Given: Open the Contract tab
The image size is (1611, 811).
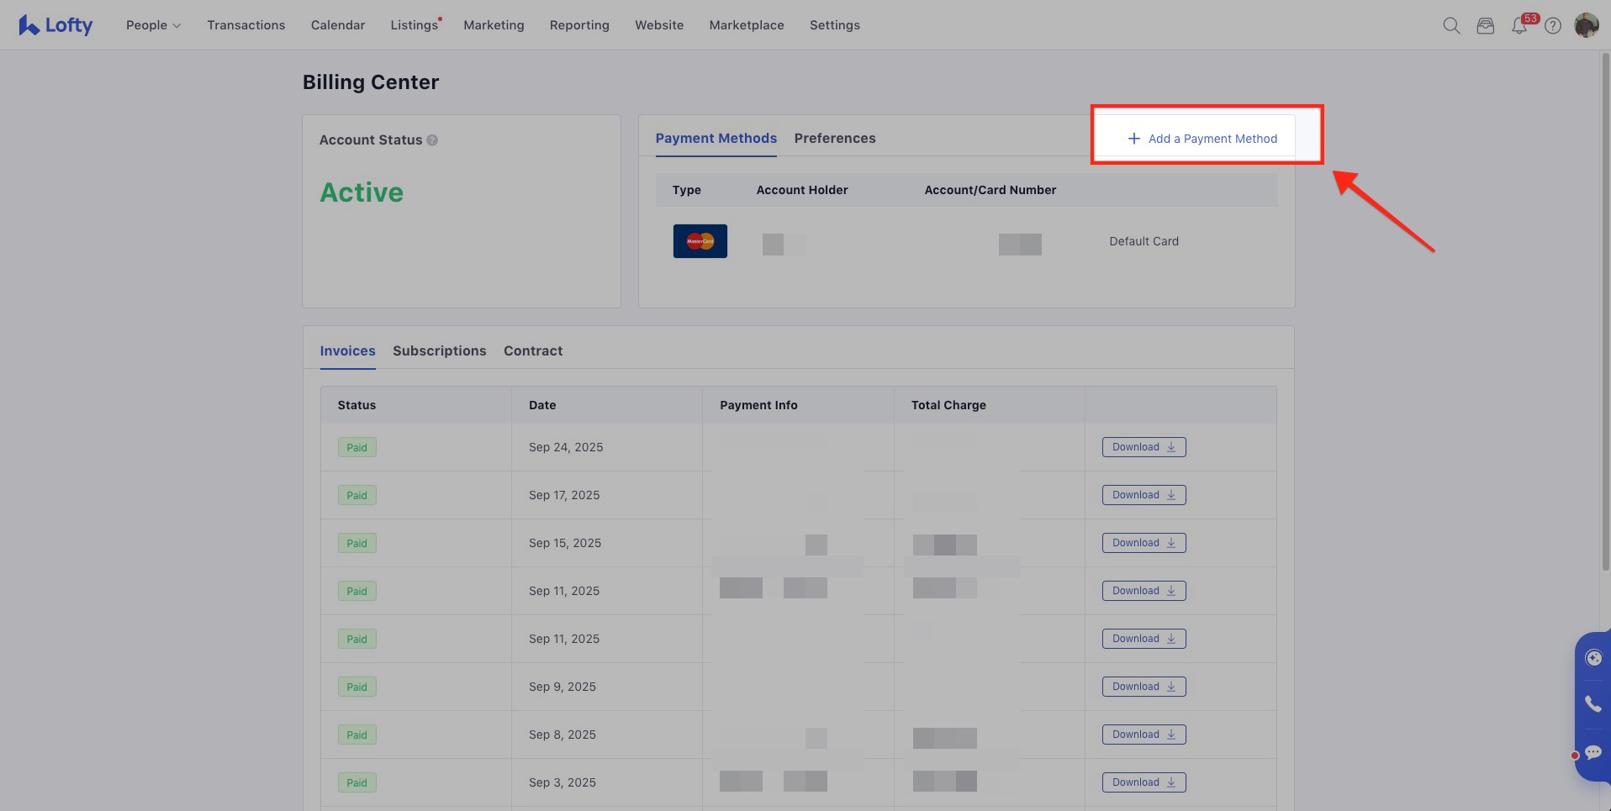Looking at the screenshot, I should (533, 350).
